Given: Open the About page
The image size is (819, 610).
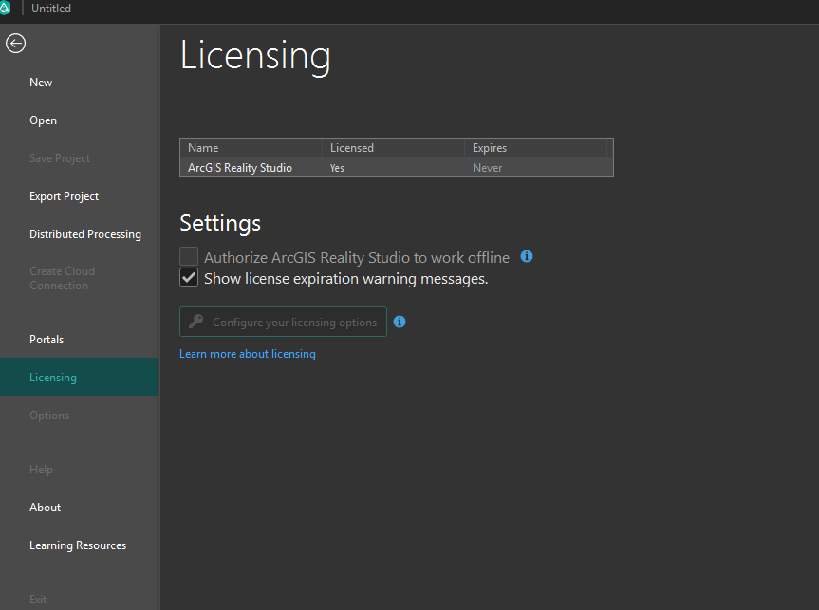Looking at the screenshot, I should [x=45, y=508].
